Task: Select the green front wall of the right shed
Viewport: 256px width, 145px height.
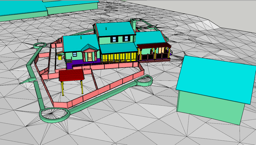Action: click(x=210, y=107)
